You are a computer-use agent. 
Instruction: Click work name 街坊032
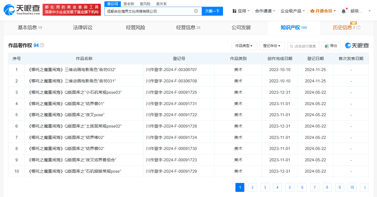72,70
